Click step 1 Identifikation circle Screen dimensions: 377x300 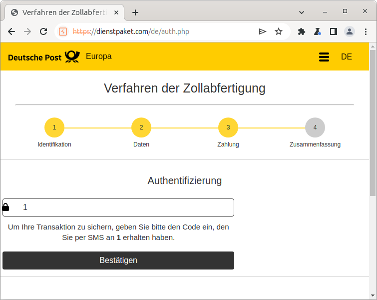pos(54,127)
